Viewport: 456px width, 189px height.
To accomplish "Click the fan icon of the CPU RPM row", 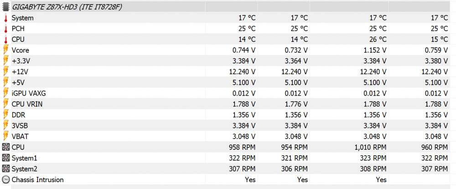I will tap(5, 147).
